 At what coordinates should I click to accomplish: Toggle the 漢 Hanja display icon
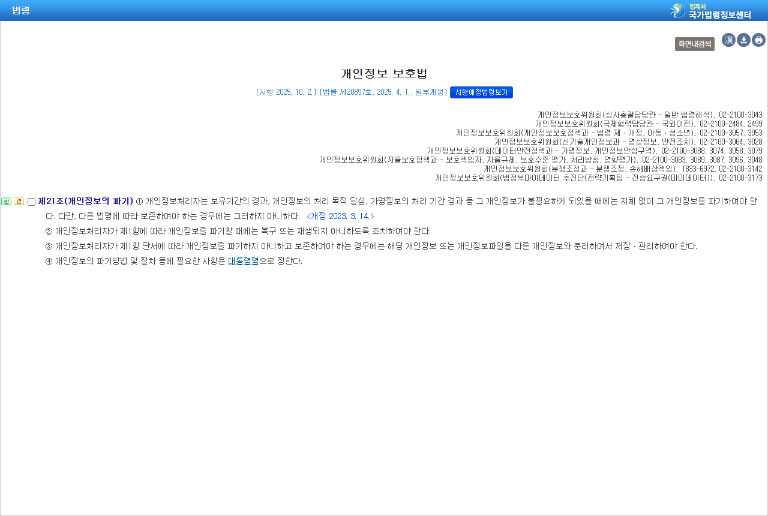tap(728, 40)
